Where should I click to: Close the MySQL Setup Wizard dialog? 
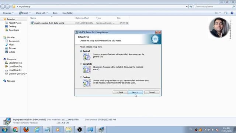click(x=158, y=32)
